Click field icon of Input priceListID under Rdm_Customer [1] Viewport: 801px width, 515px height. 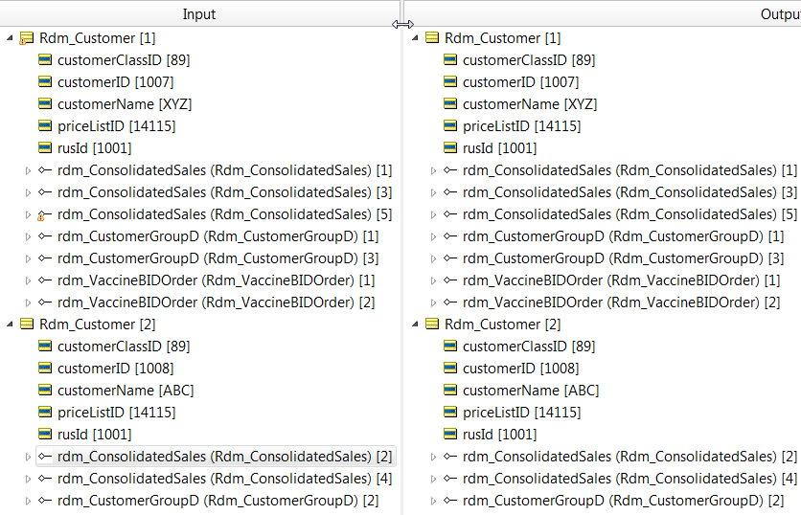(x=45, y=125)
